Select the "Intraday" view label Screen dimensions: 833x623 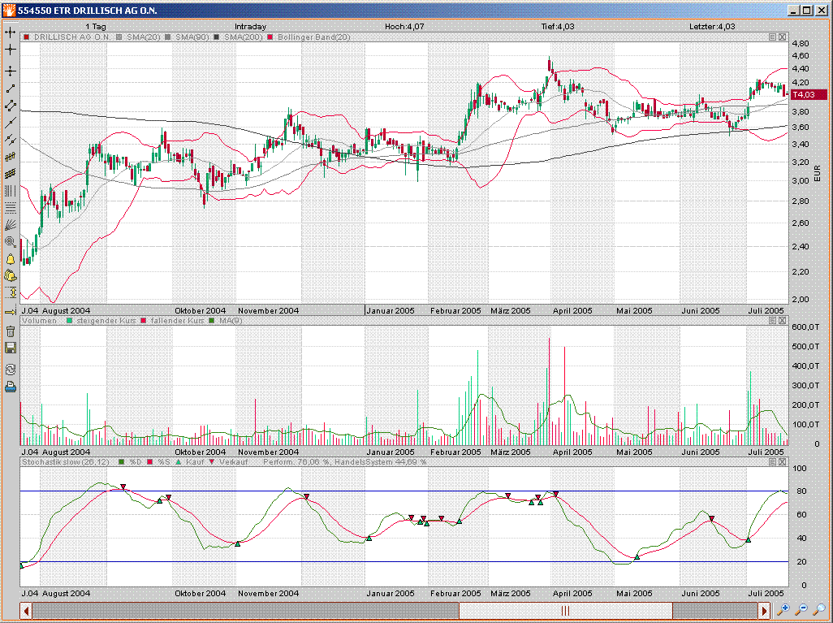click(250, 27)
